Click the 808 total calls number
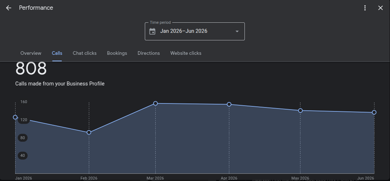 (31, 69)
